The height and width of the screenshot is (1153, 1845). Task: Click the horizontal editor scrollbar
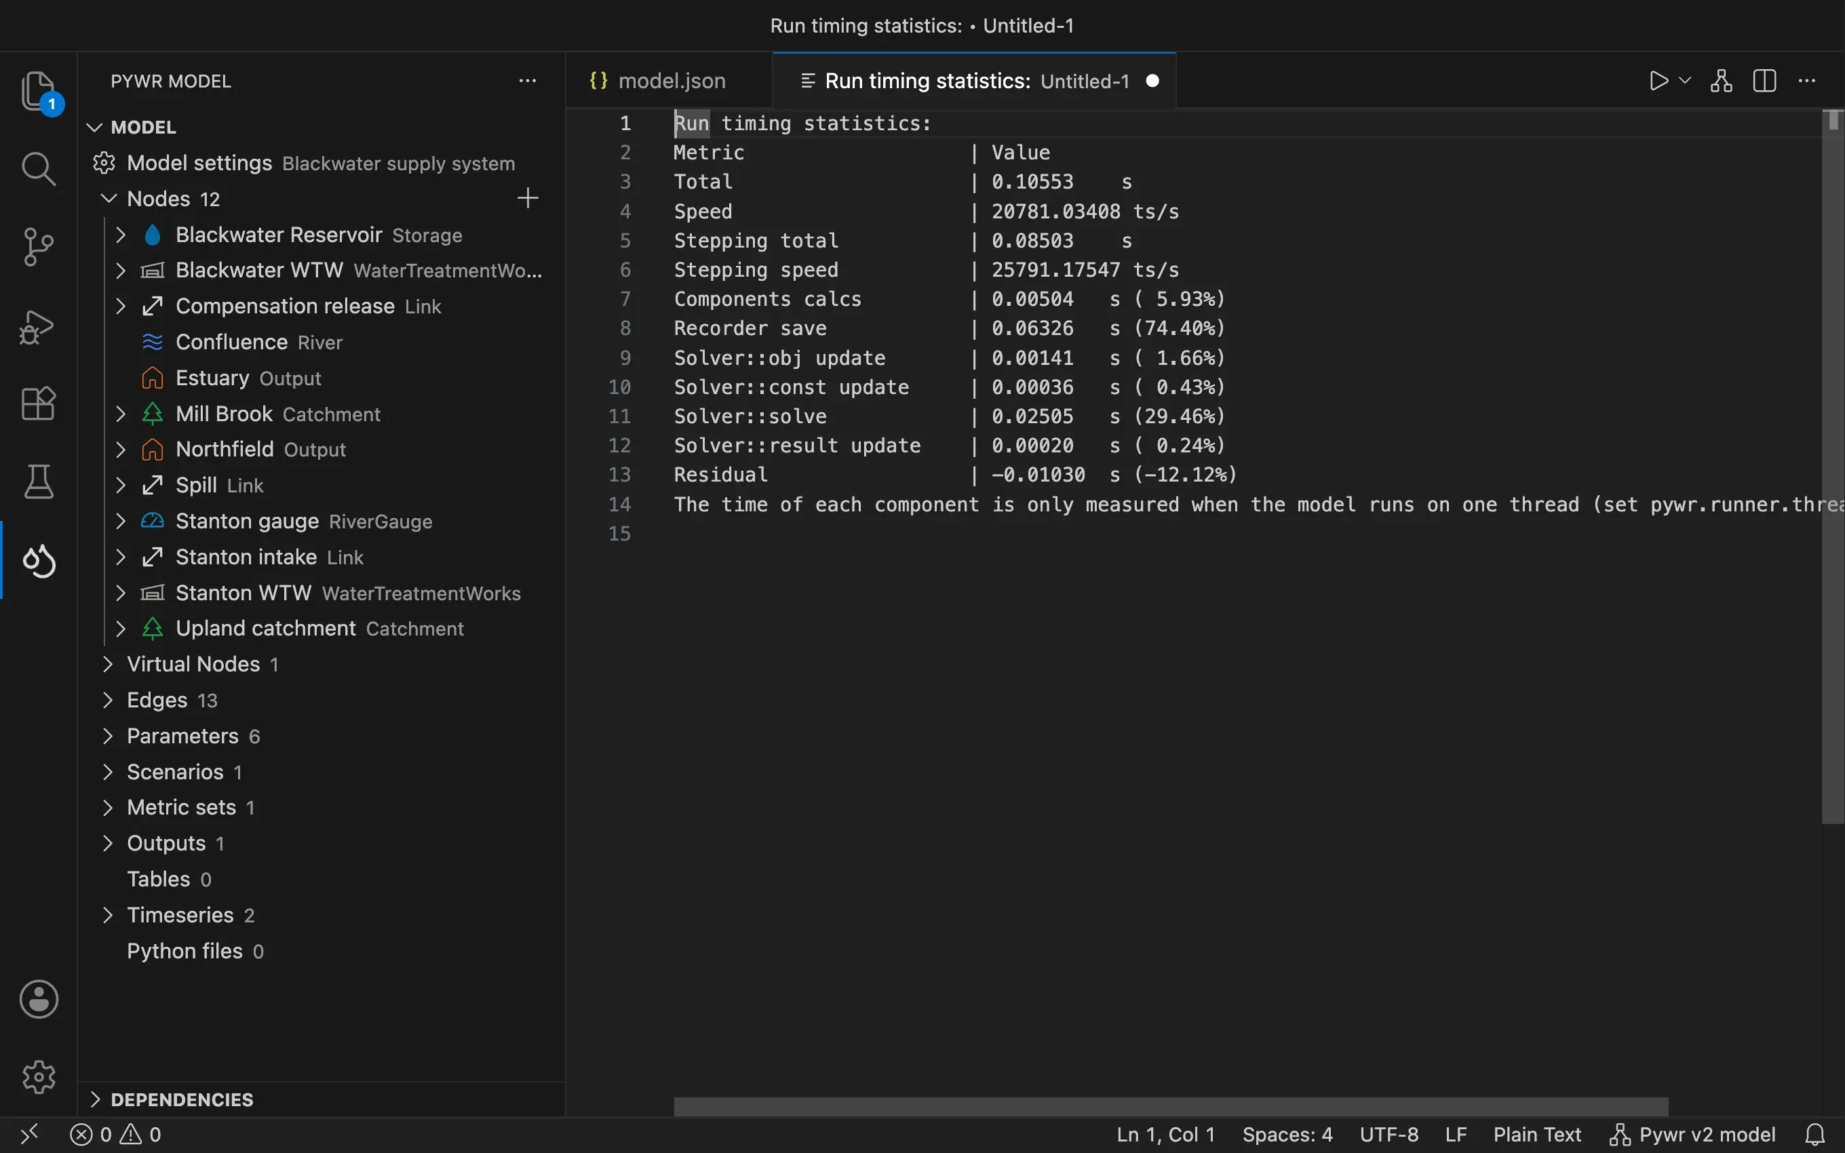[x=1170, y=1106]
